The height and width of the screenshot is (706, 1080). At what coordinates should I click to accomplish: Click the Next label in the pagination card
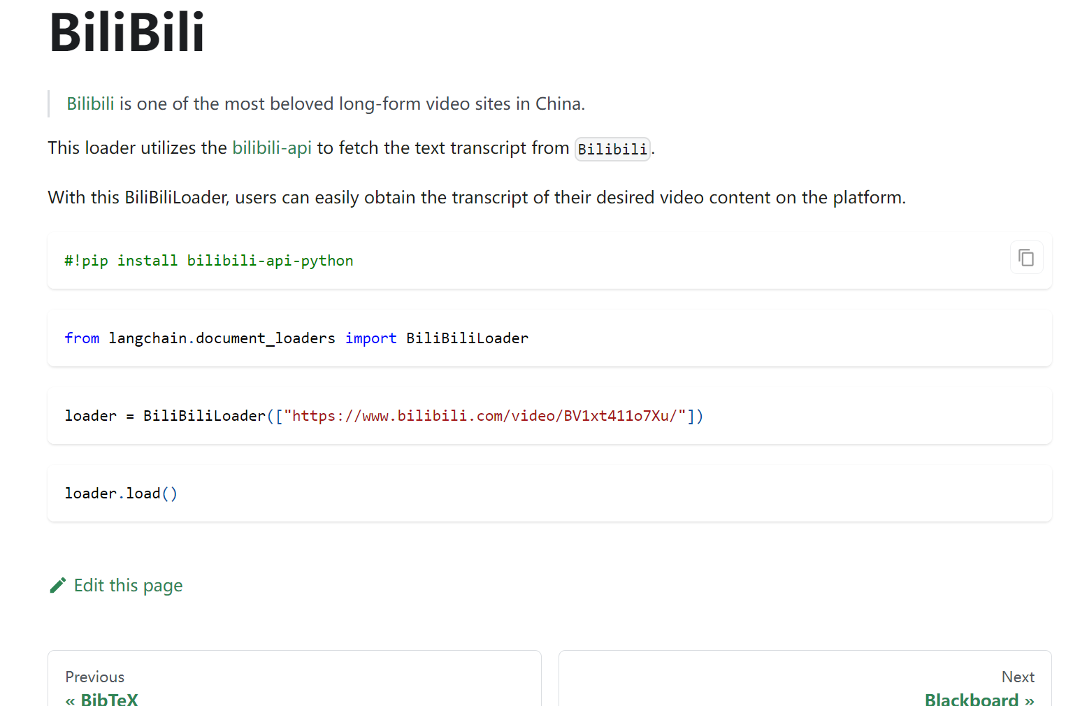pyautogui.click(x=1017, y=677)
